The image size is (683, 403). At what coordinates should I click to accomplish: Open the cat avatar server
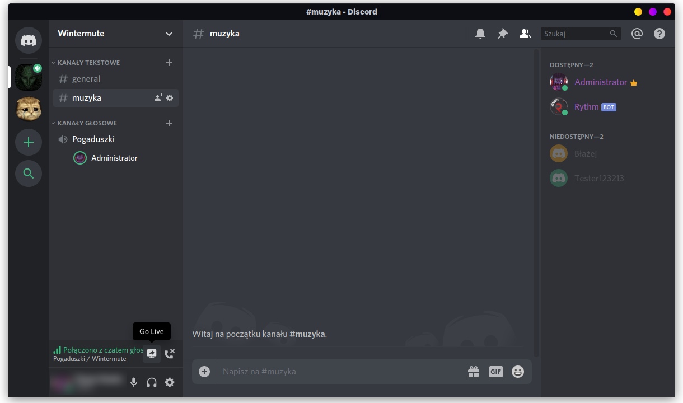click(x=29, y=109)
